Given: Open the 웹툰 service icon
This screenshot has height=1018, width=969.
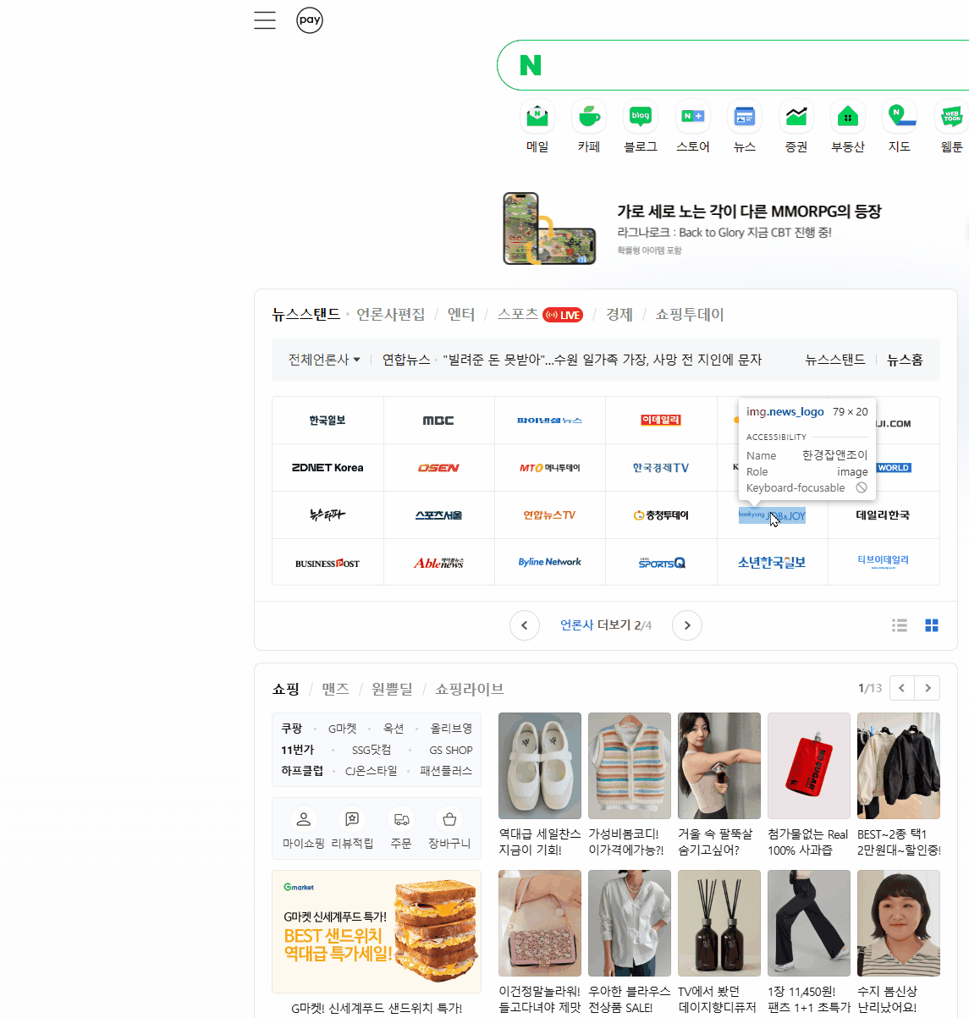Looking at the screenshot, I should click(951, 117).
